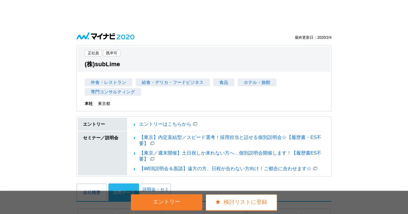Viewport: 408px width, 214px height.
Task: Click the 既卒可 label
Action: [112, 53]
